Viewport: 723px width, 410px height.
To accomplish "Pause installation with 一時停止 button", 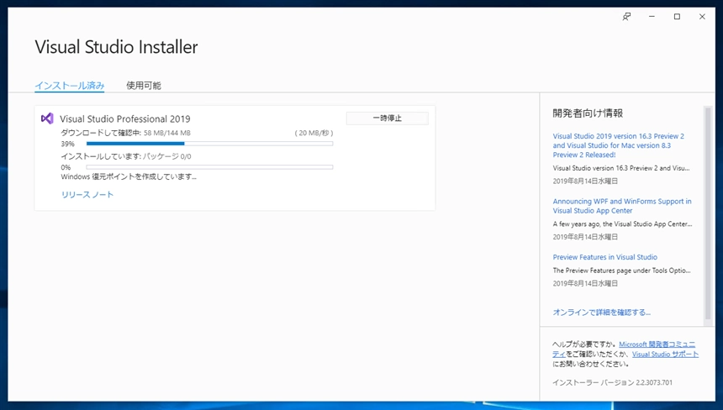I will pyautogui.click(x=388, y=118).
